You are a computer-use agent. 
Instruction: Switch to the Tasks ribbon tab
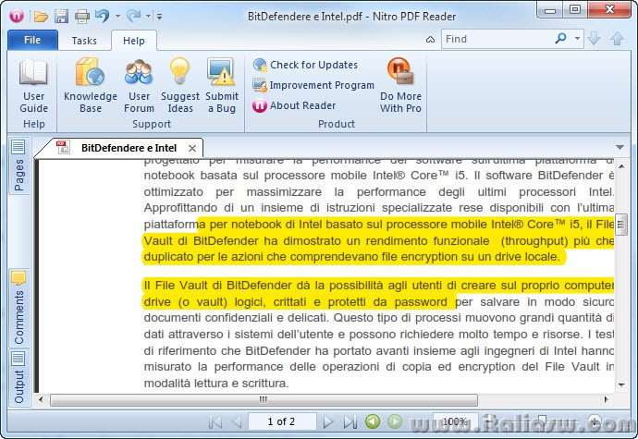pyautogui.click(x=84, y=41)
